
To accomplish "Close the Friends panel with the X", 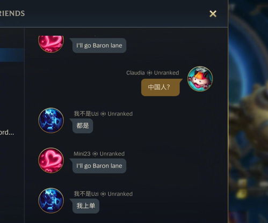I will [x=213, y=14].
